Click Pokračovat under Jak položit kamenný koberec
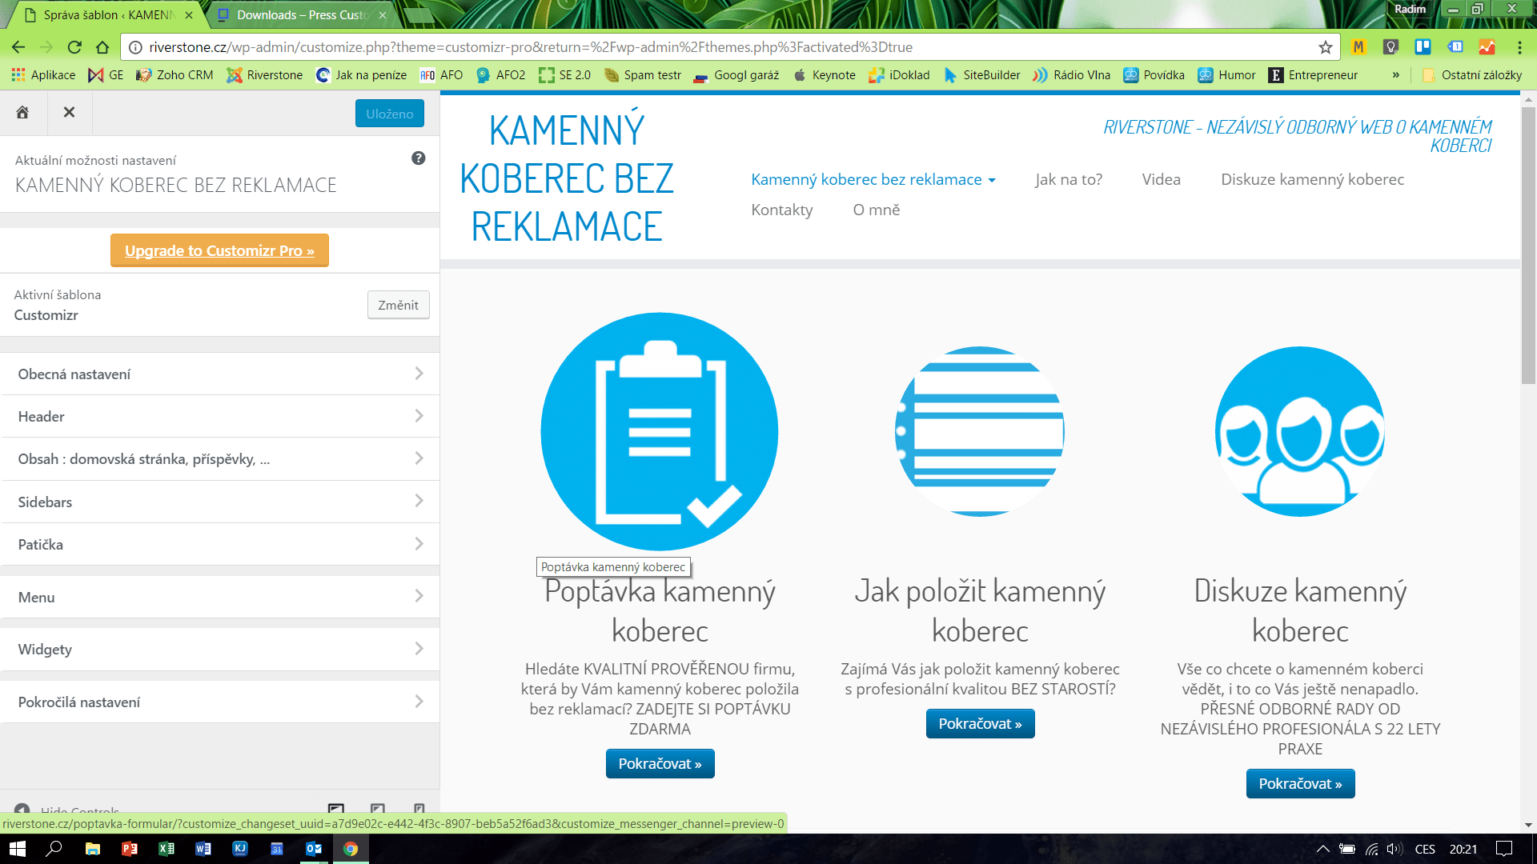Viewport: 1537px width, 864px height. [980, 723]
